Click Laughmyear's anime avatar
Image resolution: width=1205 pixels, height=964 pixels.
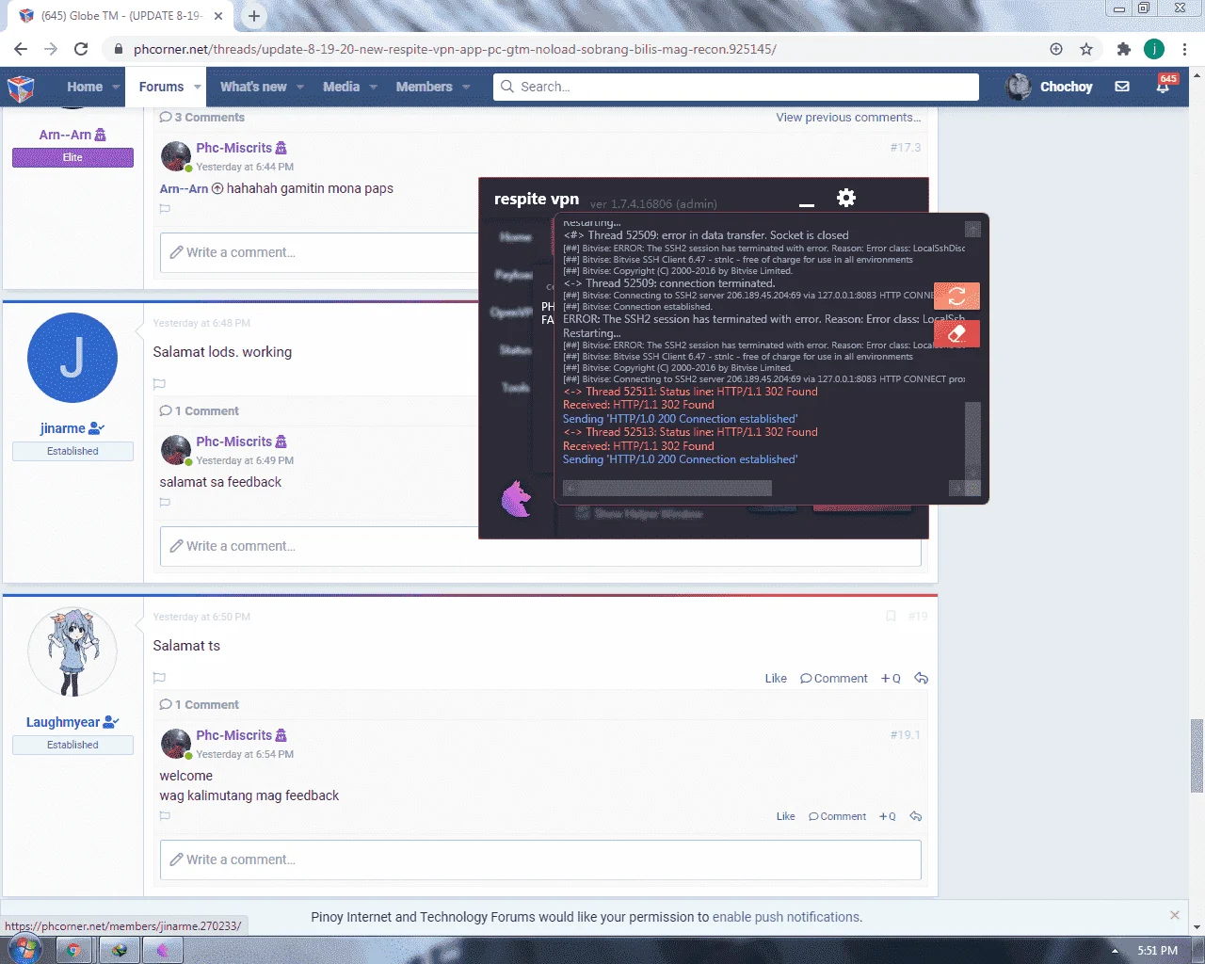point(72,652)
